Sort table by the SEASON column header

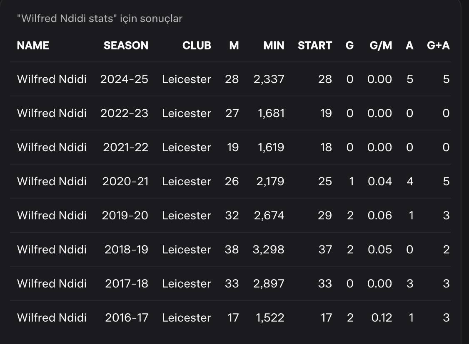point(126,45)
